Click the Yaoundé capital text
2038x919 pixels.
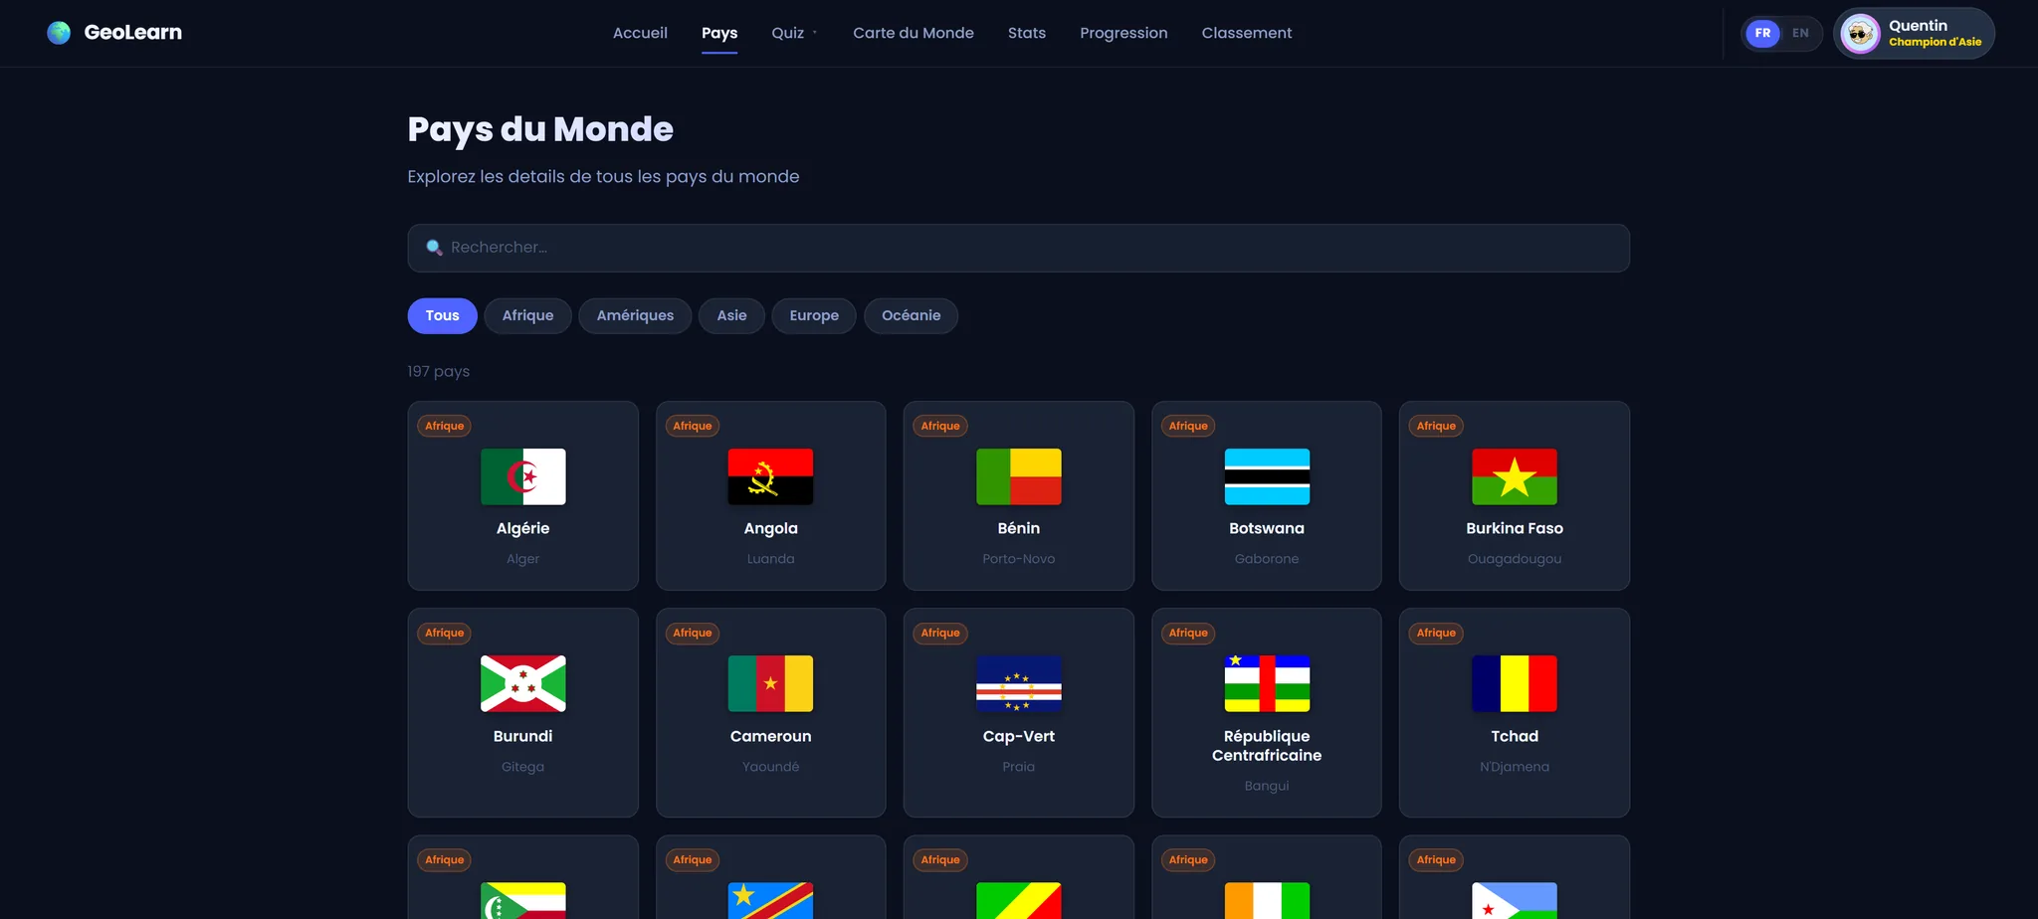pos(771,767)
